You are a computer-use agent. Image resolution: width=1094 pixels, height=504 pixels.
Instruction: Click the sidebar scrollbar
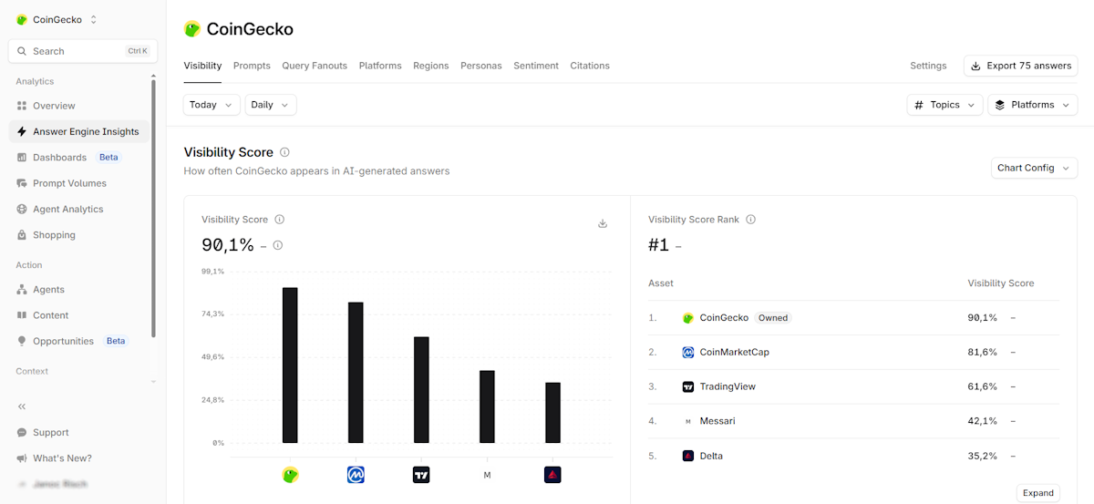(x=153, y=208)
